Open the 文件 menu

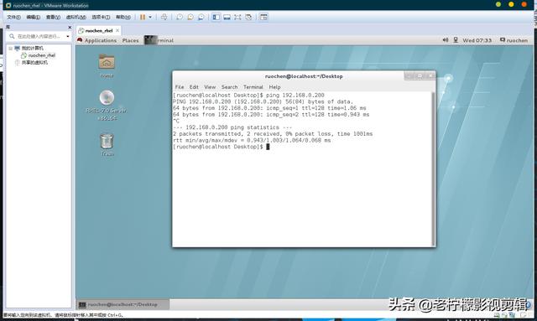click(13, 17)
